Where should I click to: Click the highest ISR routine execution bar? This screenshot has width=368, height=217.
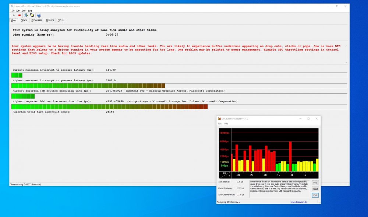point(179,96)
